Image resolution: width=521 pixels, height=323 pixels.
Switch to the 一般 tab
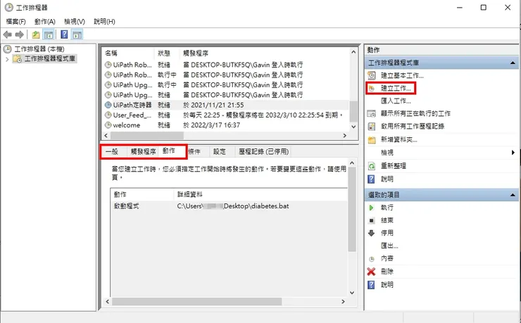tap(112, 152)
